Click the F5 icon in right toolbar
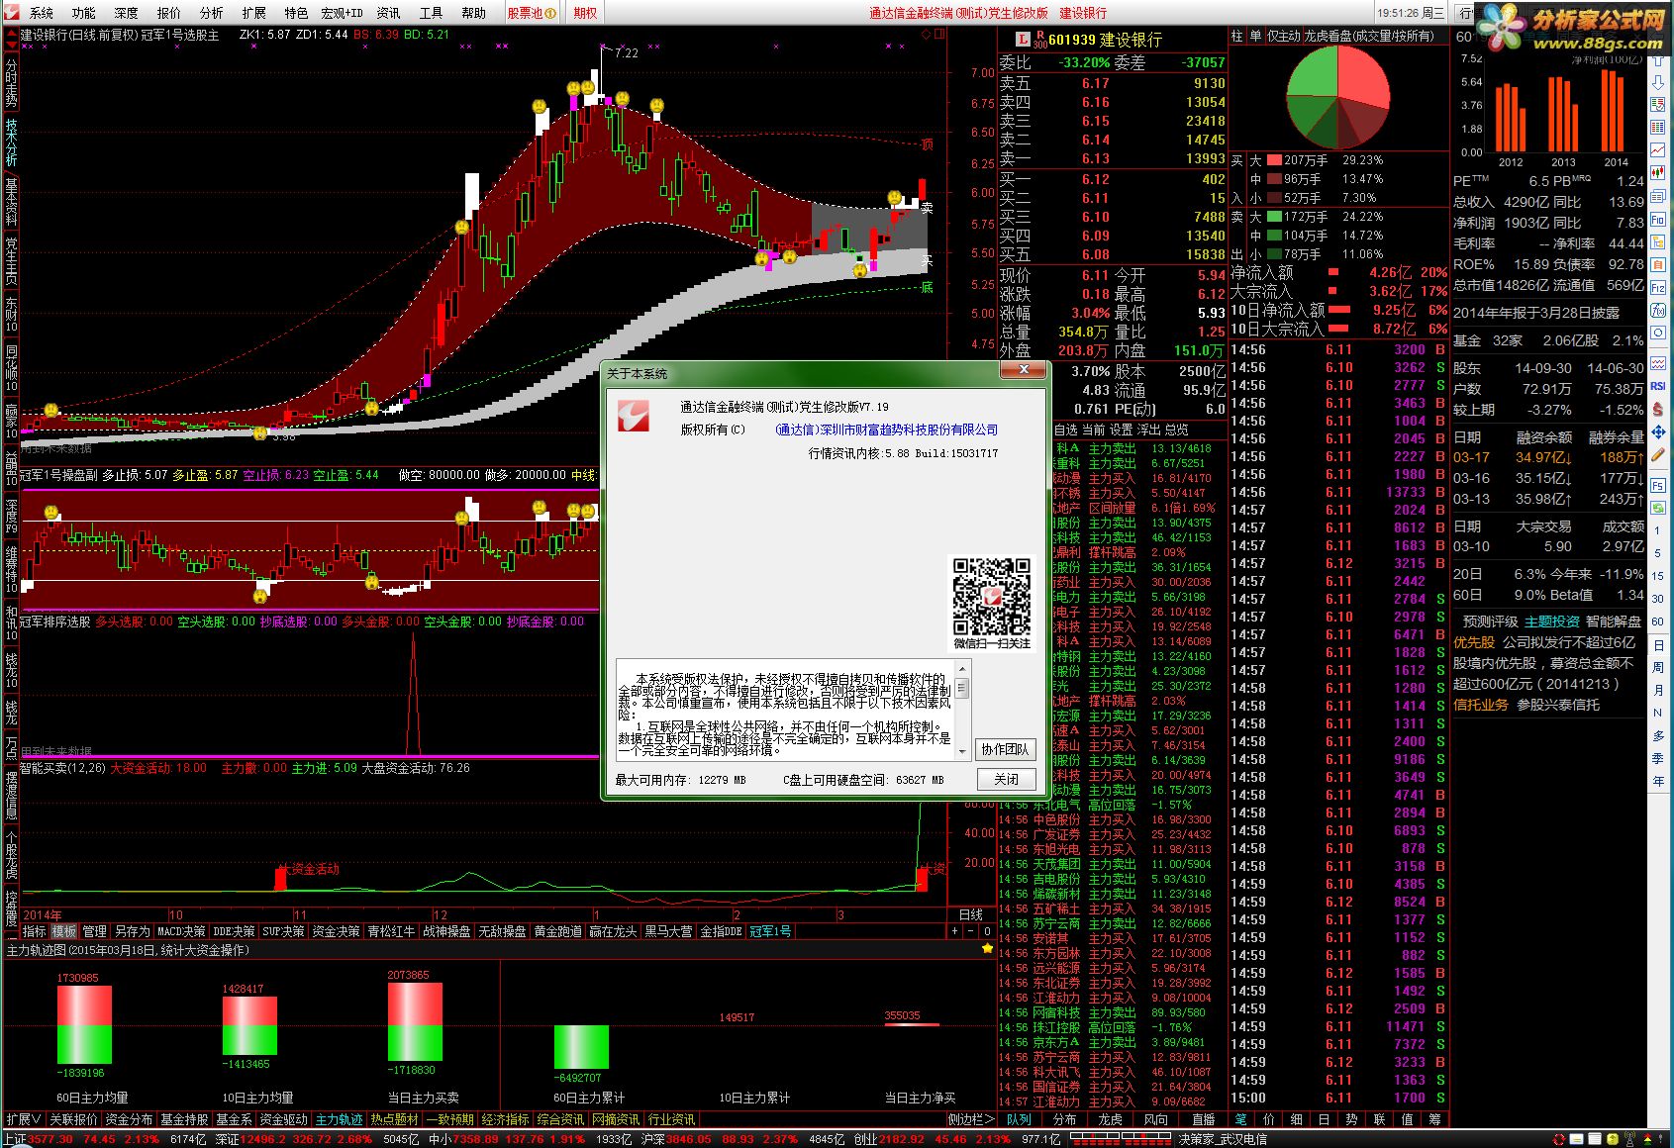Screen dimensions: 1674x1148 (1658, 486)
